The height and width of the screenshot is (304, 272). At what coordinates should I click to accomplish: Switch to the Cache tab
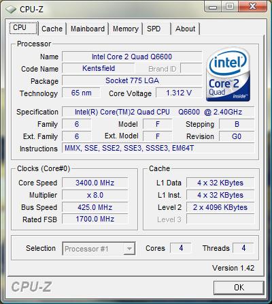click(52, 29)
